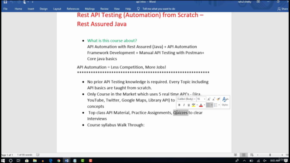Viewport: 290px width, 163px height.
Task: Click the zoom in plus button
Action: (x=282, y=155)
